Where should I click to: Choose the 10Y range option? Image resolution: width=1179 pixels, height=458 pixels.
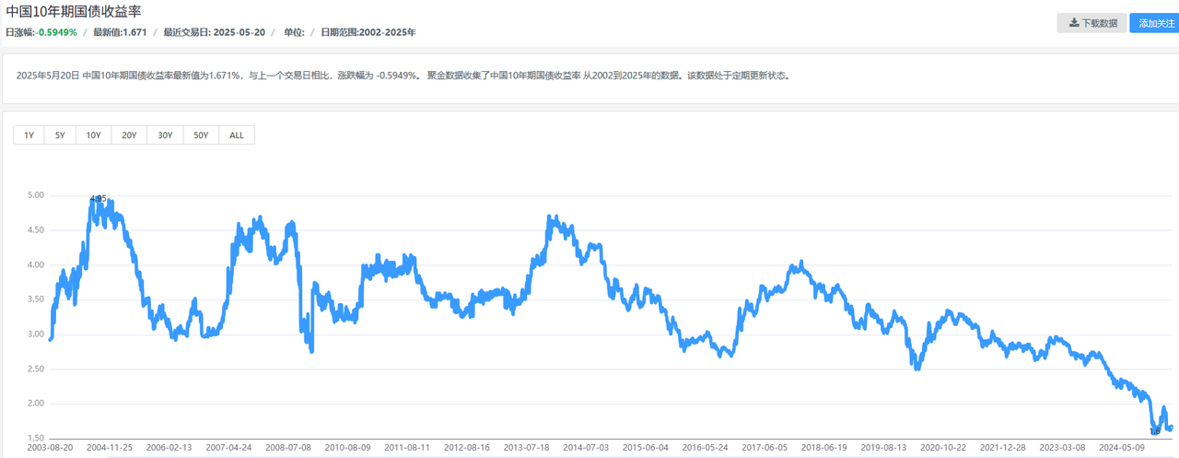click(x=93, y=135)
